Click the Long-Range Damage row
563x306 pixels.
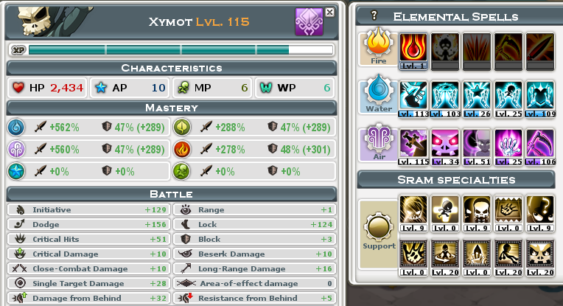tap(254, 268)
